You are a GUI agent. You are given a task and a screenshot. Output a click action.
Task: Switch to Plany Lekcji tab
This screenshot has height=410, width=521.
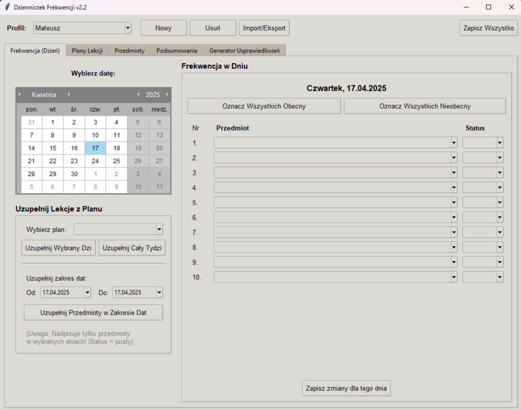[x=87, y=50]
